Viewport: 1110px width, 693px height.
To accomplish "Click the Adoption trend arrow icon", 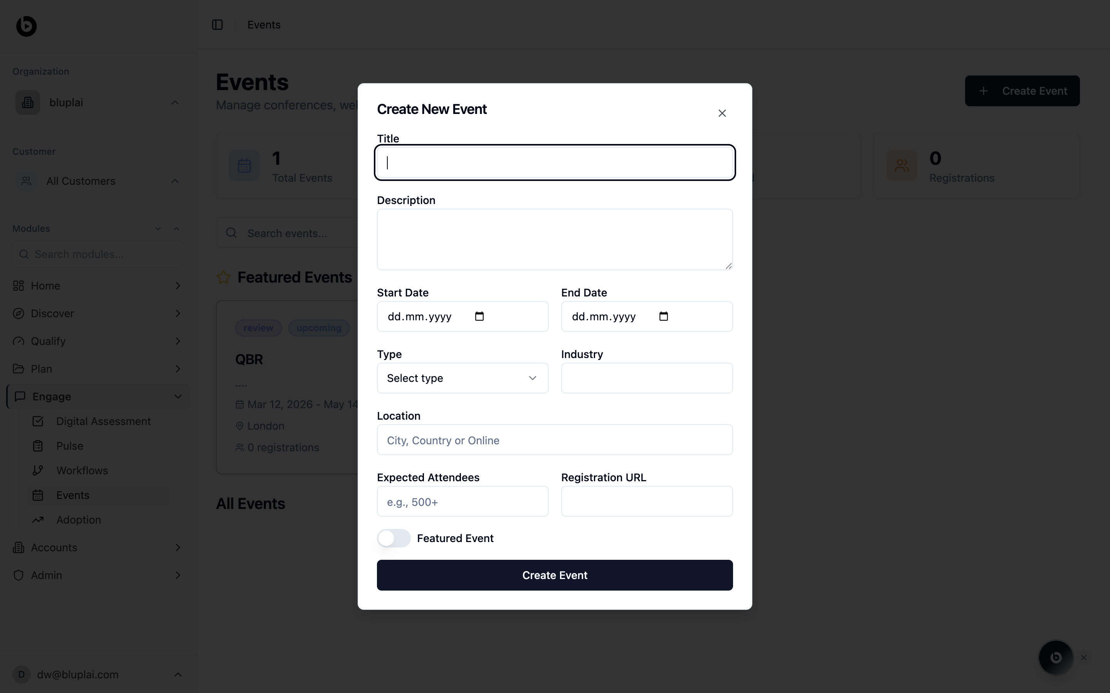I will click(x=38, y=520).
